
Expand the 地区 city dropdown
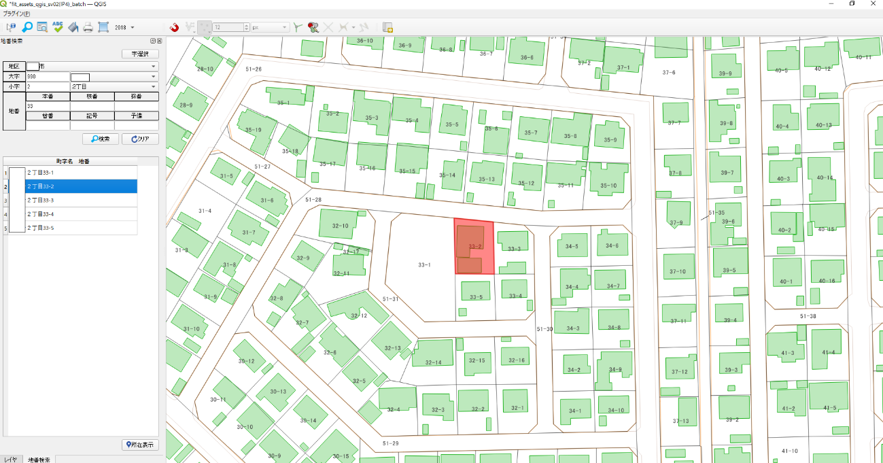pyautogui.click(x=92, y=67)
